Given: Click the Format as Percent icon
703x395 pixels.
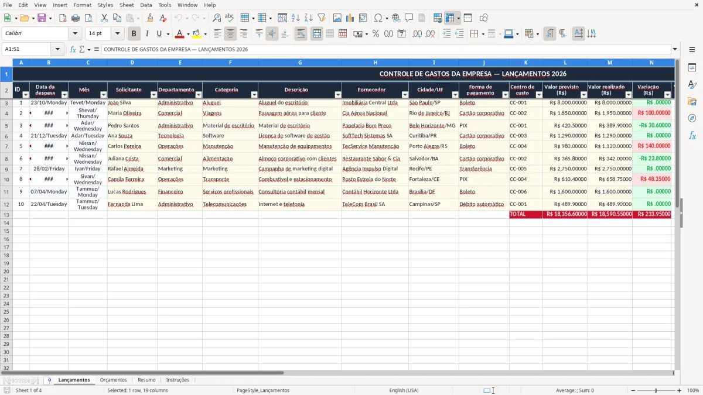Looking at the screenshot, I should tap(376, 34).
